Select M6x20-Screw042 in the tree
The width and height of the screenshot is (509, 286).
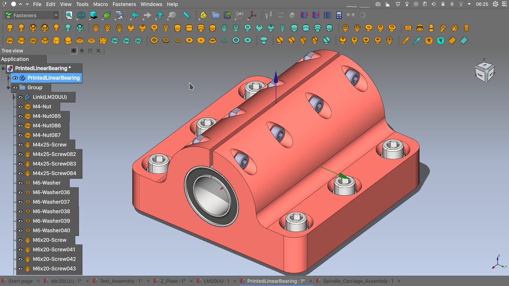point(52,259)
